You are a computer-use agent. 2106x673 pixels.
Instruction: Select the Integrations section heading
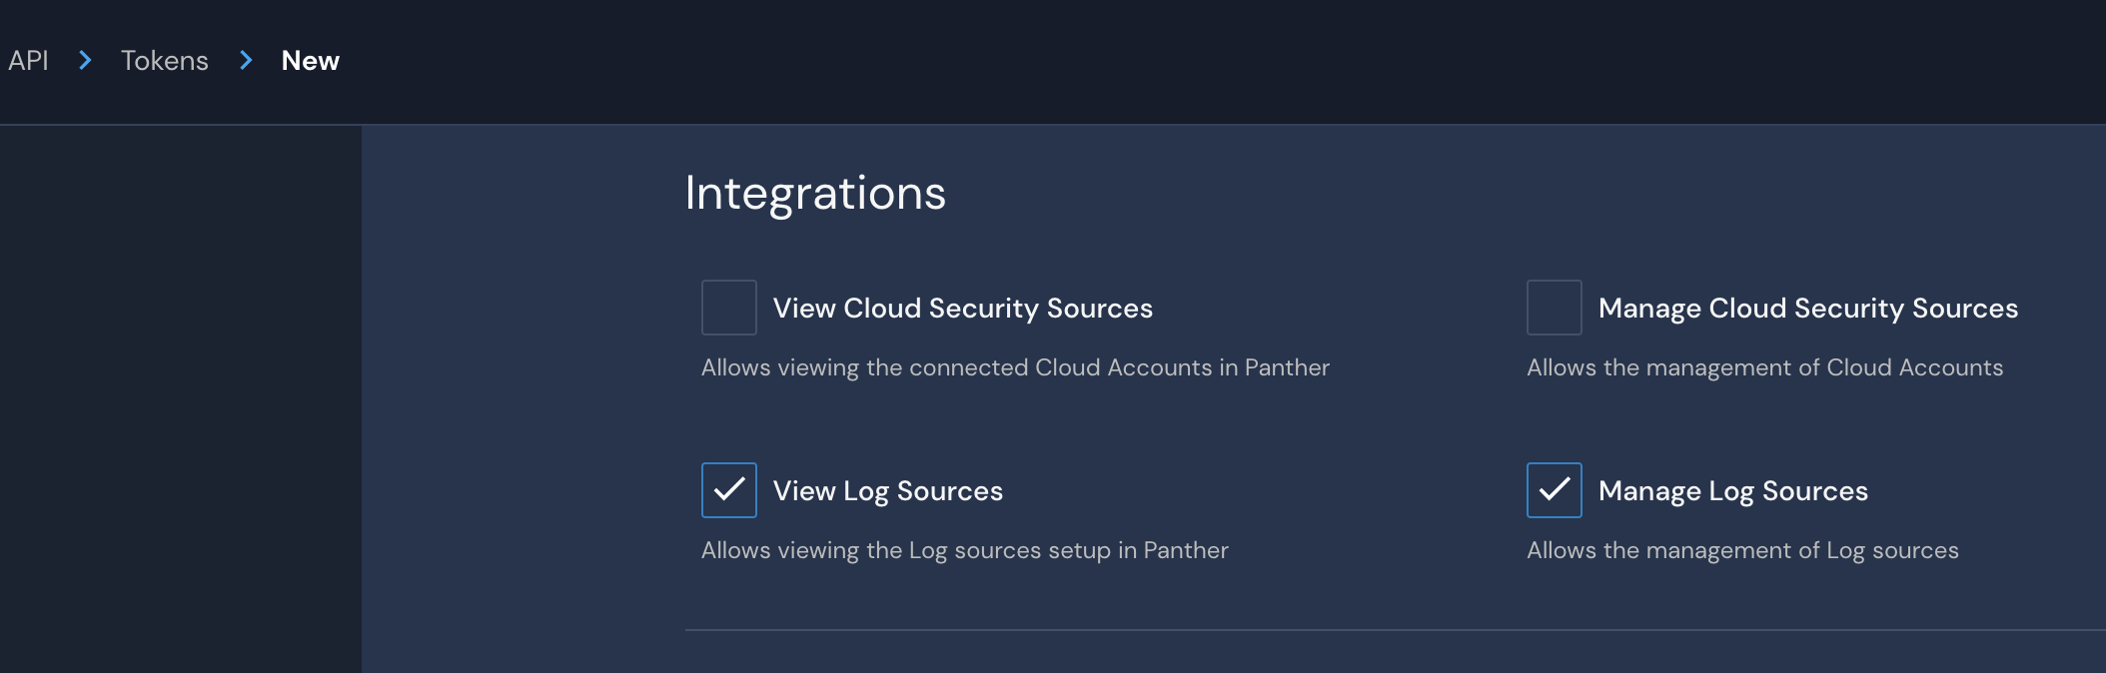click(x=815, y=193)
